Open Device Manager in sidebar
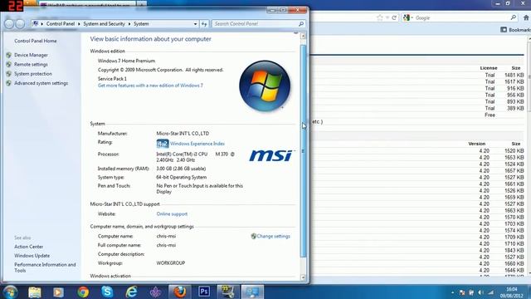 [x=31, y=55]
